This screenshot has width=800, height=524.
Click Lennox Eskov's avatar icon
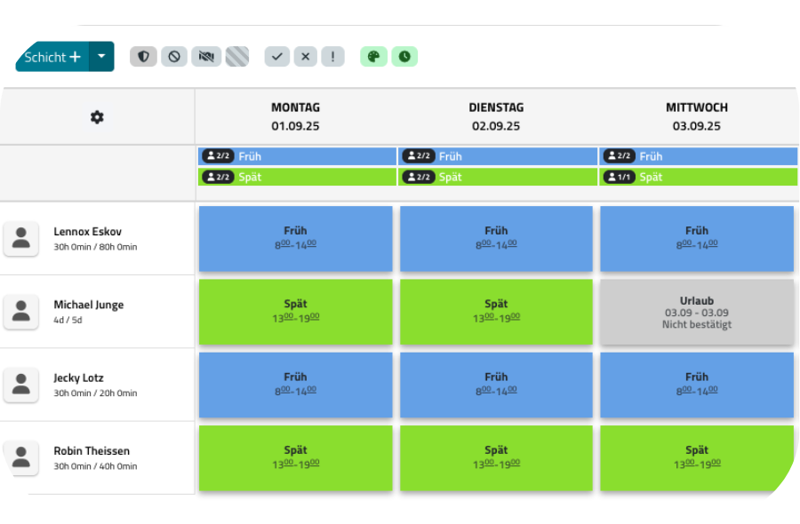click(21, 238)
